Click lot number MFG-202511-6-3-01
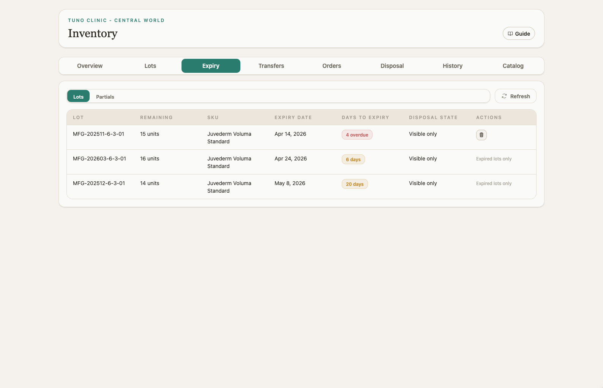Viewport: 603px width, 388px height. (98, 134)
